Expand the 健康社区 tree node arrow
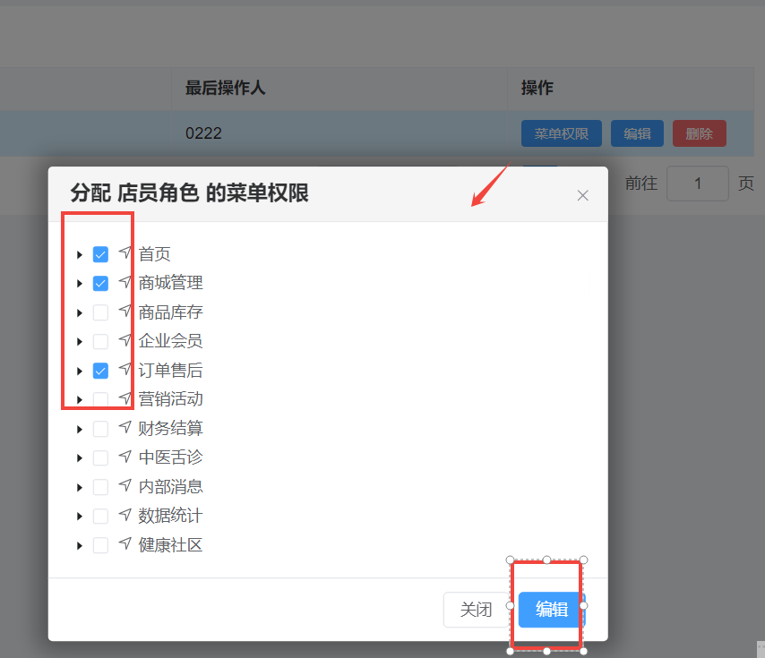The width and height of the screenshot is (765, 658). point(80,545)
